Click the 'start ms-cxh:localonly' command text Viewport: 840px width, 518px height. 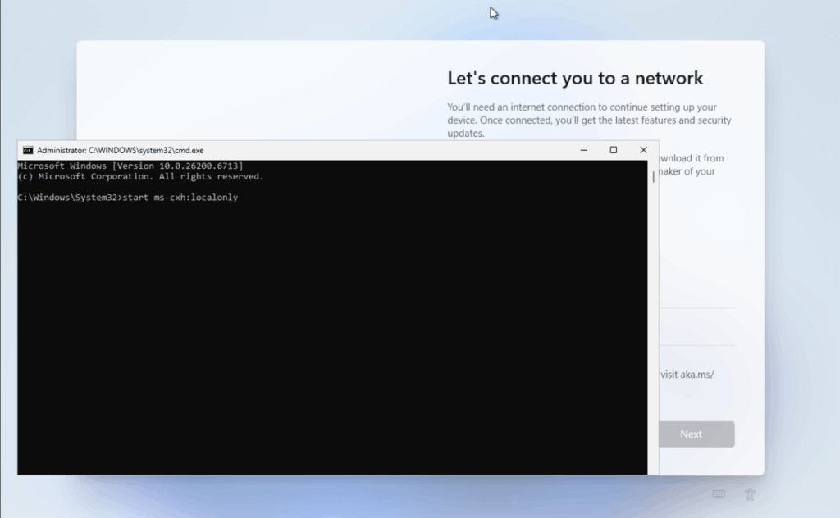(x=180, y=198)
